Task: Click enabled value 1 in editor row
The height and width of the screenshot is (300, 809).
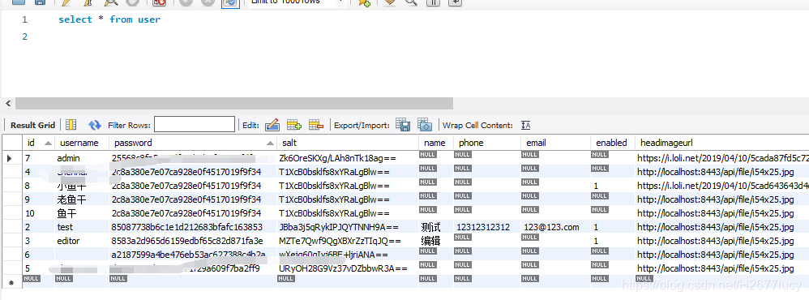Action: click(x=613, y=241)
